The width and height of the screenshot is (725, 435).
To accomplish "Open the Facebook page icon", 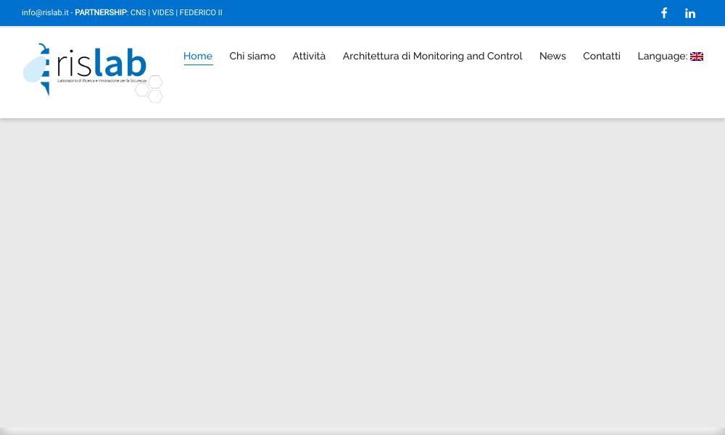I will point(664,13).
